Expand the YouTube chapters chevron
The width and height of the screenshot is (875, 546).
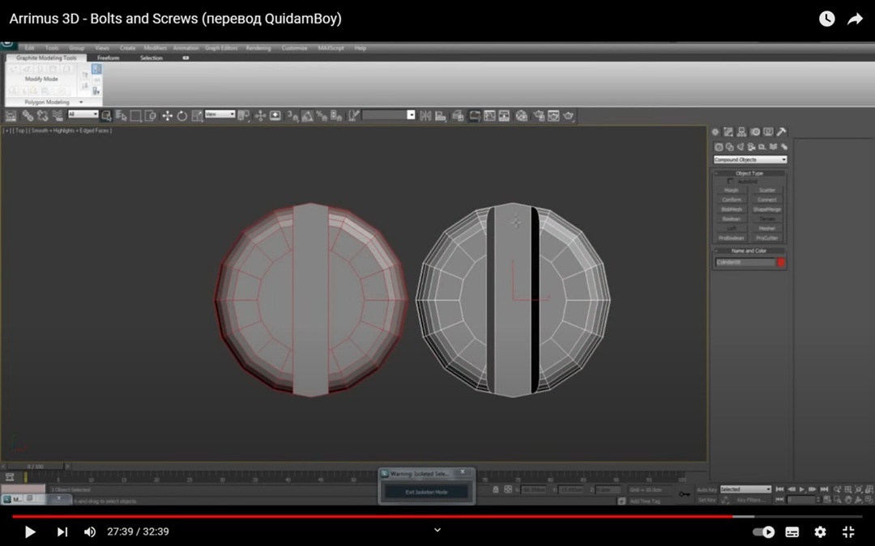(437, 531)
